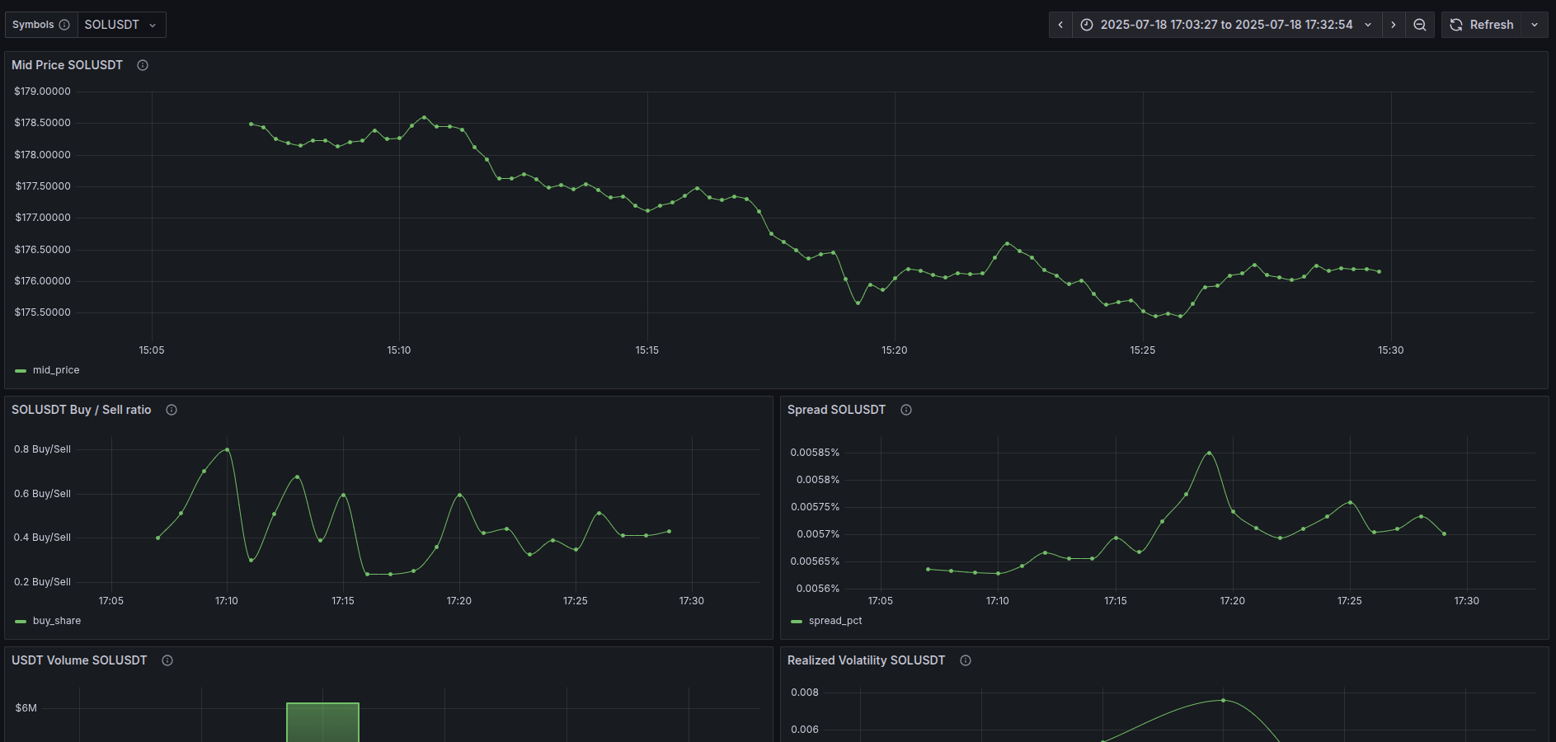This screenshot has width=1556, height=742.
Task: Click the 0.008 volatility axis label
Action: coord(805,693)
